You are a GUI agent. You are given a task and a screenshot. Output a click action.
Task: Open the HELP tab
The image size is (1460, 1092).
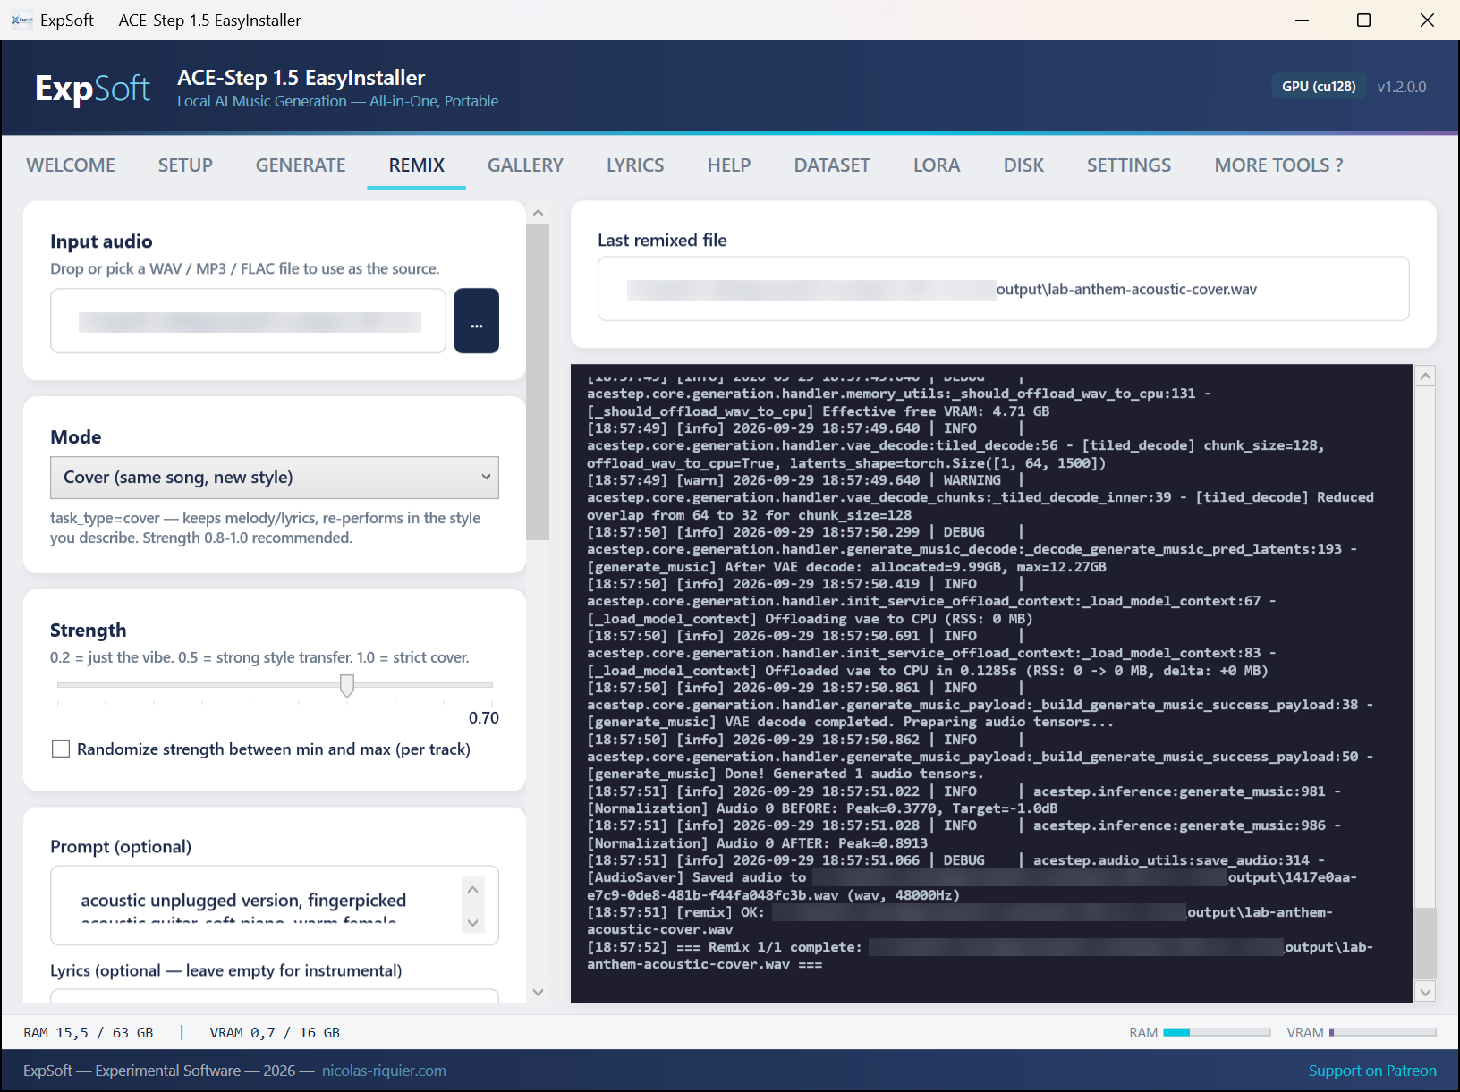pos(729,165)
